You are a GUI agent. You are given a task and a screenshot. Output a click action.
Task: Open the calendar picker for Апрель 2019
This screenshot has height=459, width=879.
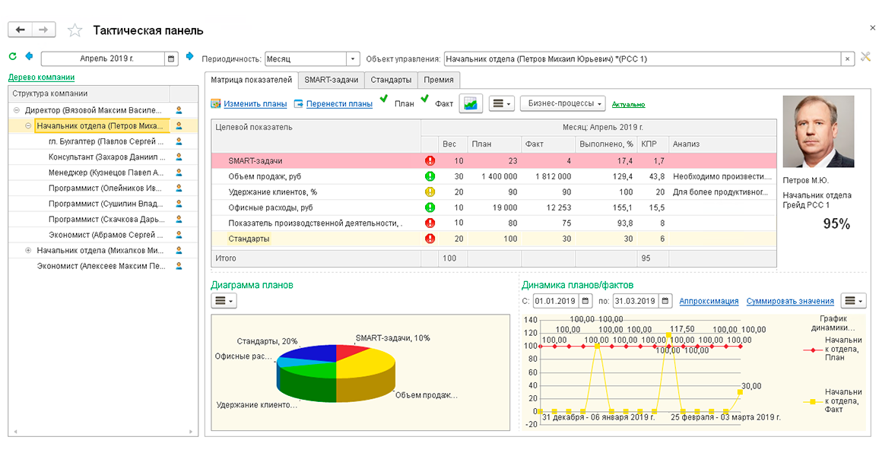click(171, 59)
